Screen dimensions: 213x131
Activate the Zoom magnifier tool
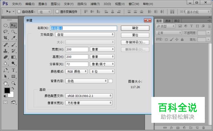[14, 83]
